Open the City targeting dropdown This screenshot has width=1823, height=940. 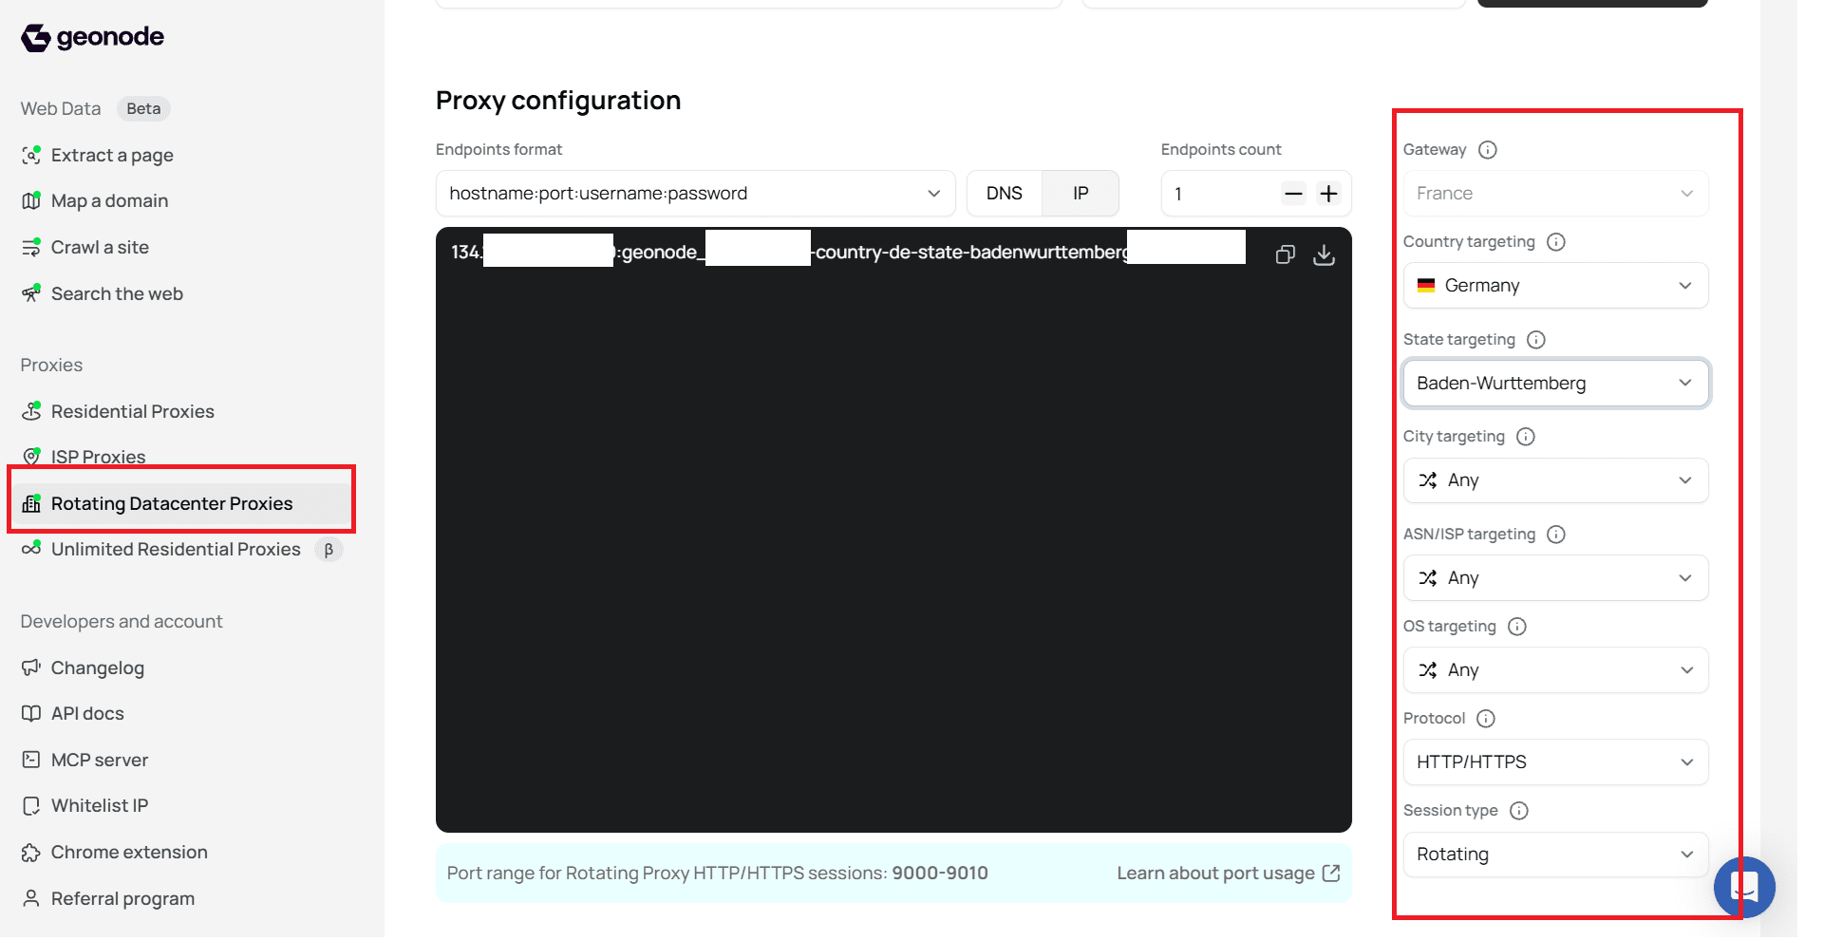(1555, 480)
